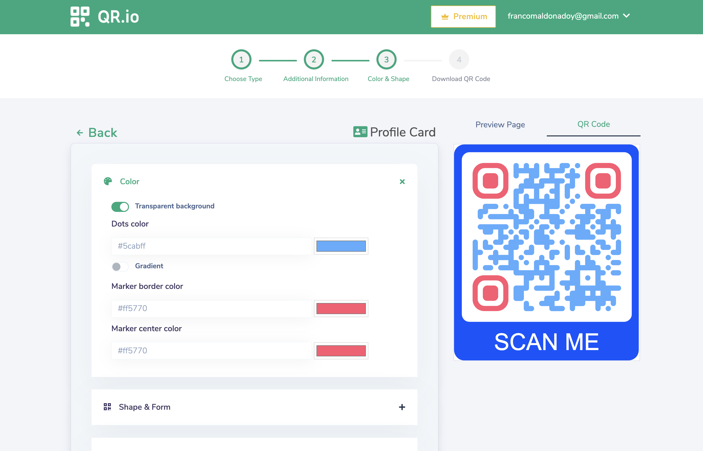Click the step 2 Additional Information circle
The height and width of the screenshot is (451, 703).
click(x=314, y=60)
